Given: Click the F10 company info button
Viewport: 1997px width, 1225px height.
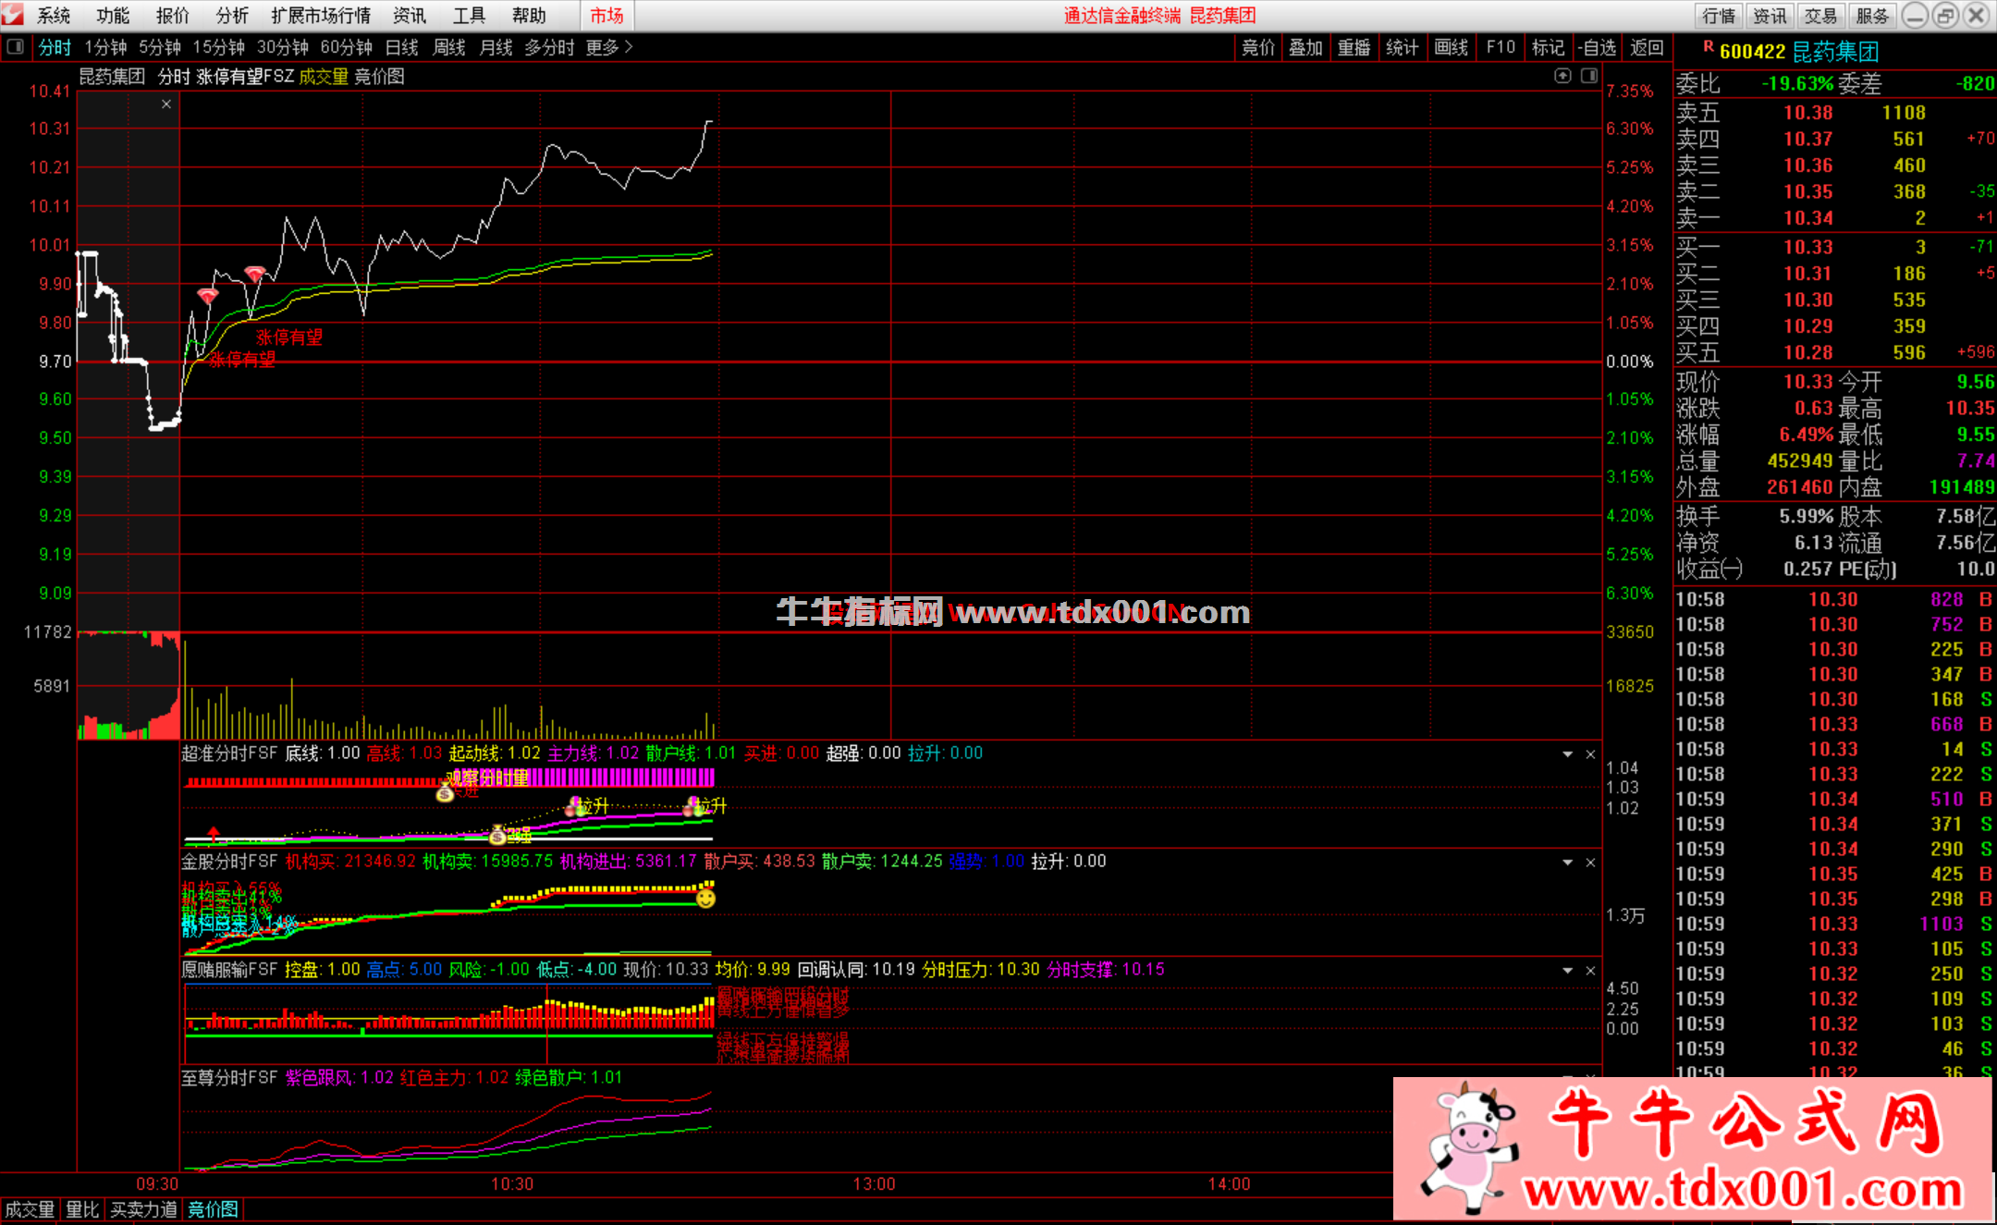Looking at the screenshot, I should pos(1501,47).
